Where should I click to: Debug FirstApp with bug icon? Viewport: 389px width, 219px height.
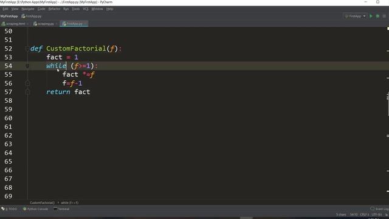pos(377,16)
